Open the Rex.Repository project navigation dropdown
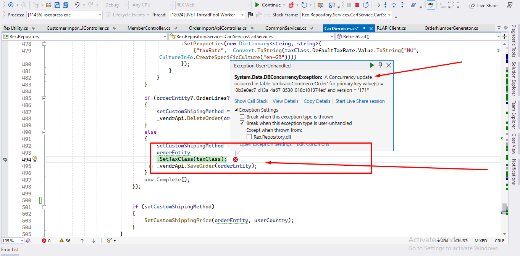Image resolution: width=520 pixels, height=256 pixels. [x=84, y=37]
